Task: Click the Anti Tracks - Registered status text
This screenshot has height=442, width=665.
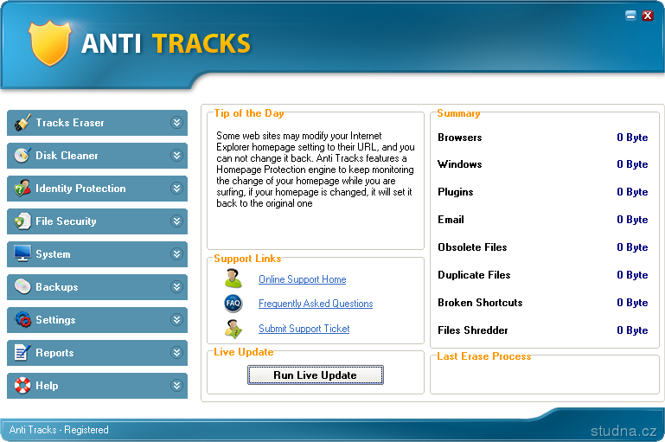Action: [x=59, y=430]
